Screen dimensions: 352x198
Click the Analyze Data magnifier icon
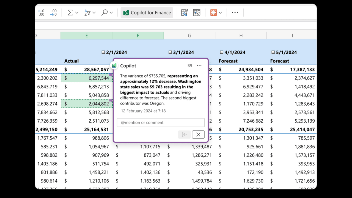click(197, 13)
